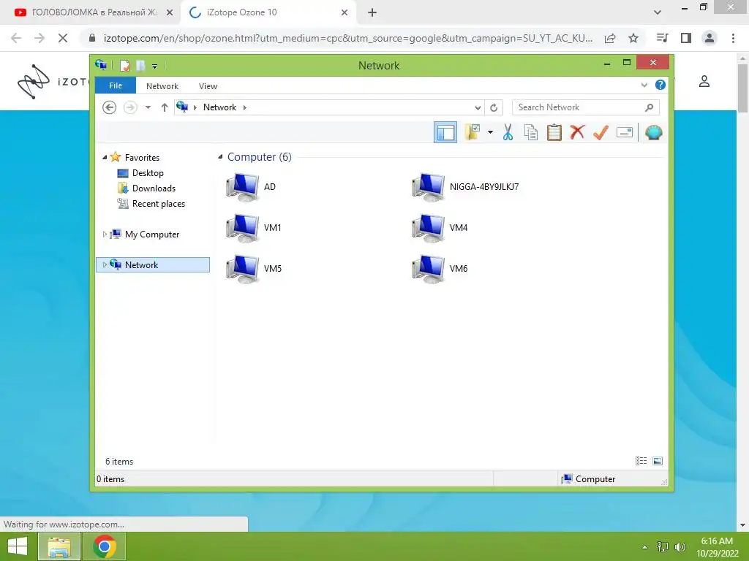
Task: Open the Windows Start button
Action: 18,546
